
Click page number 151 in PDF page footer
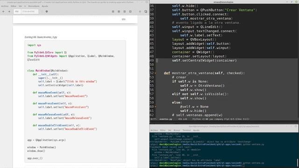(x=123, y=19)
